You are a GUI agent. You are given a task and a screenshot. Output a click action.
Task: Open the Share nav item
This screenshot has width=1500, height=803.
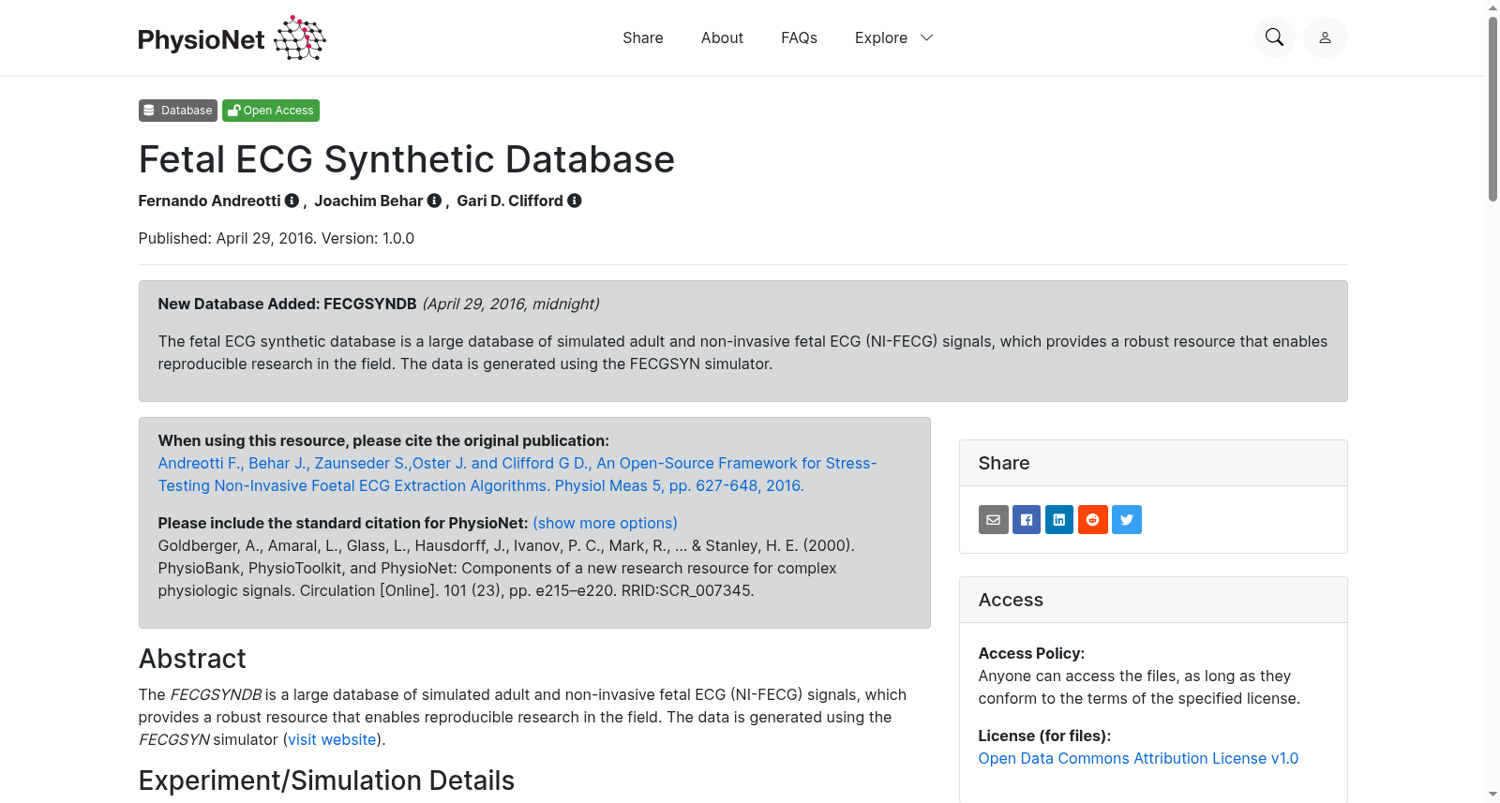[x=643, y=37]
